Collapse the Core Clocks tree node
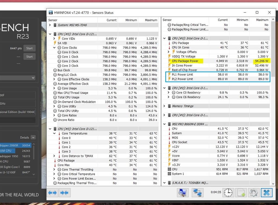The height and width of the screenshot is (205, 278). 54,48
